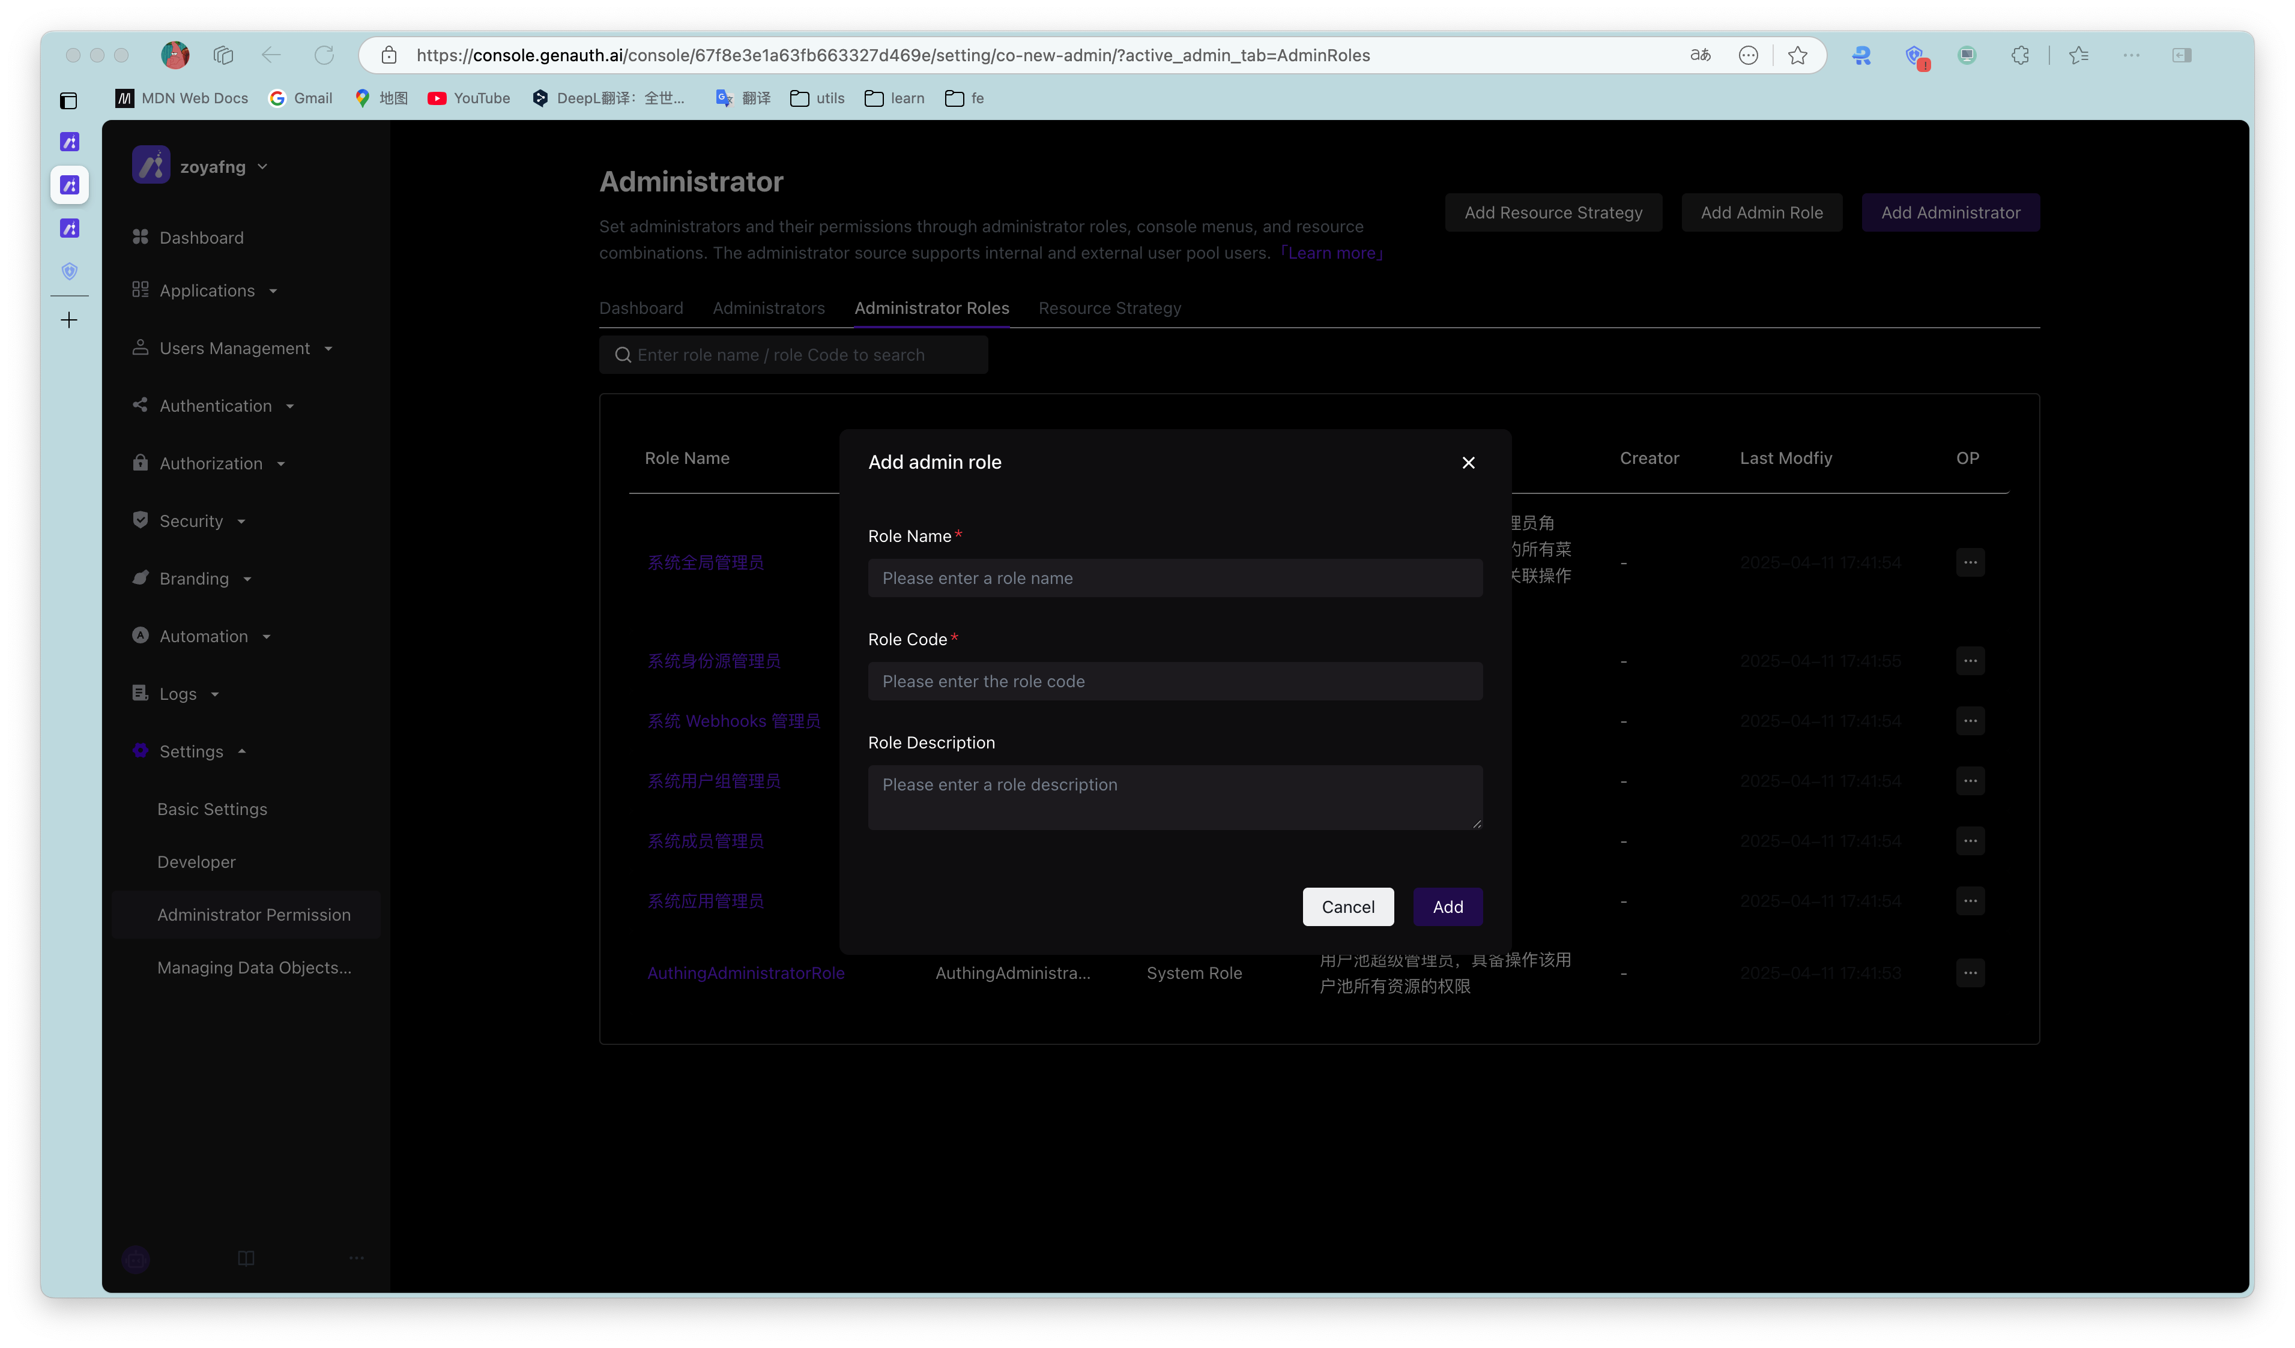
Task: Click Add Admin Role button
Action: (1761, 212)
